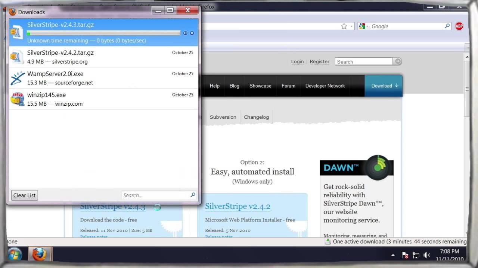This screenshot has height=268, width=478.
Task: Click the Login link
Action: pyautogui.click(x=297, y=61)
